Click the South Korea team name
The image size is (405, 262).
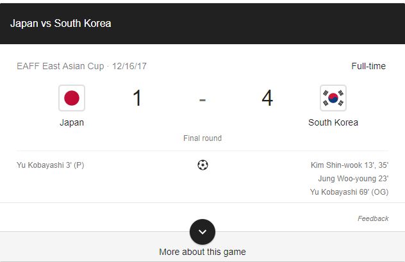333,122
